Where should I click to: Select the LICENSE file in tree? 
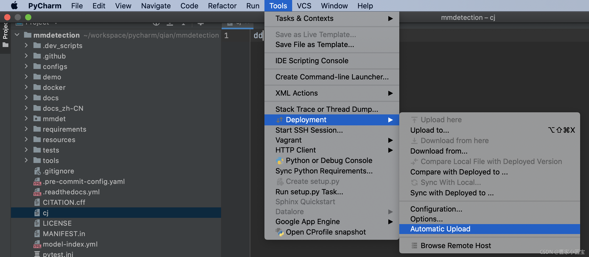(57, 223)
